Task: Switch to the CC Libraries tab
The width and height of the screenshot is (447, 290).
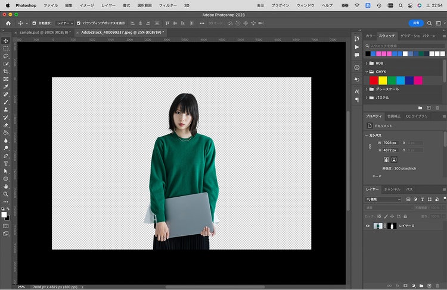Action: pos(417,116)
